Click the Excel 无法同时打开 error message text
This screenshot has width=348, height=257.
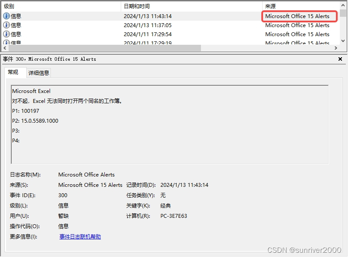pos(67,101)
